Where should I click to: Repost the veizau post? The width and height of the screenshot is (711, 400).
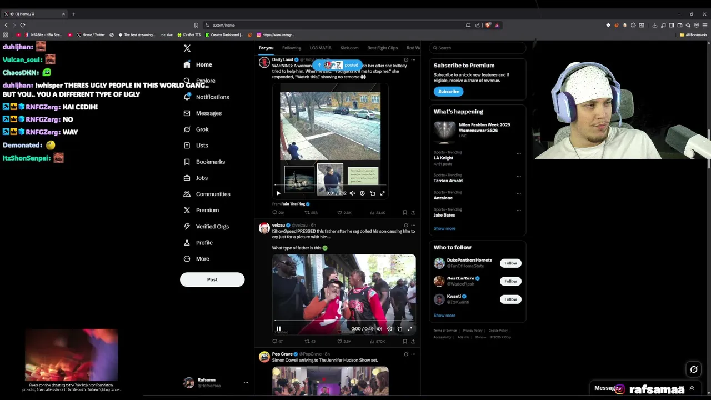click(309, 341)
